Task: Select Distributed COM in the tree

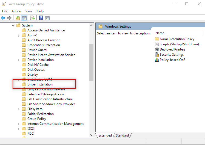Action: (40, 79)
